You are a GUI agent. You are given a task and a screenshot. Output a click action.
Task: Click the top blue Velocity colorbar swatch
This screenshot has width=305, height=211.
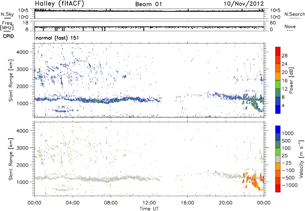coord(278,129)
